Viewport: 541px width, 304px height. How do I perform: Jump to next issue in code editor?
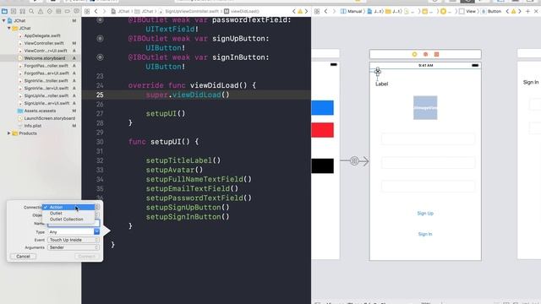pyautogui.click(x=306, y=11)
